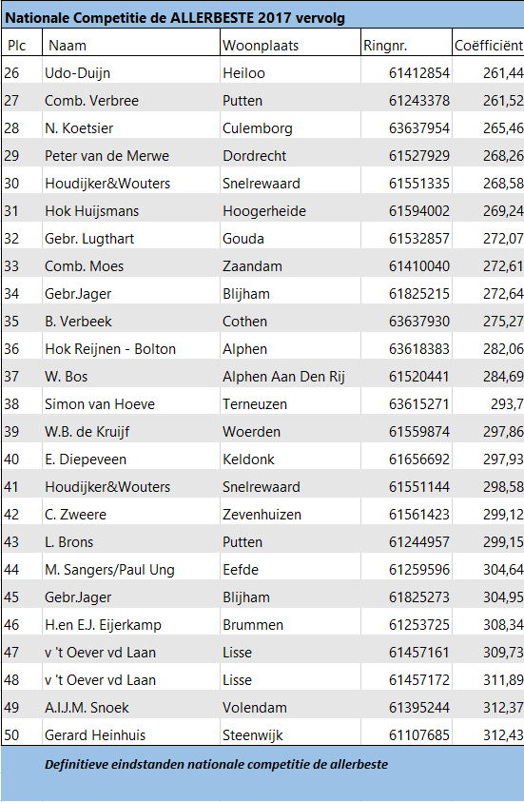Image resolution: width=524 pixels, height=802 pixels.
Task: Click the Comb. Verbree name cell
Action: [x=131, y=98]
